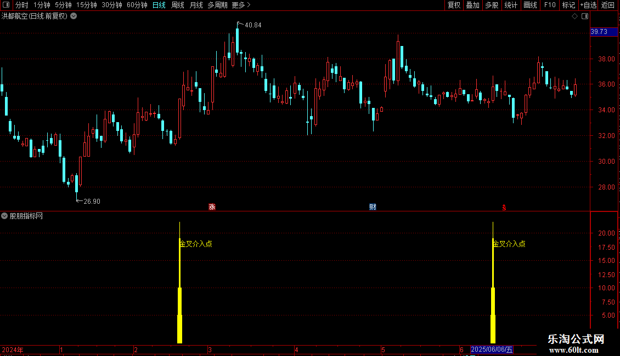Screen dimensions: 620x356
Task: Select the 1分钟 period
Action: pos(42,5)
